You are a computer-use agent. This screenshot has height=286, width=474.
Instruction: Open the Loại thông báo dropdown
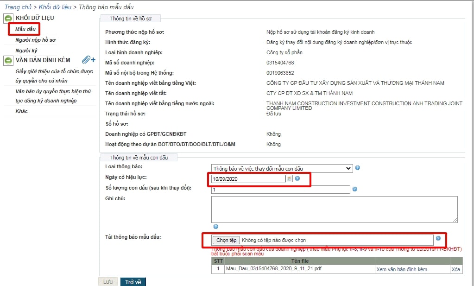pos(348,168)
